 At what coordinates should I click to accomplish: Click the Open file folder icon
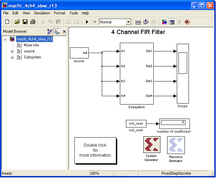tap(17, 22)
